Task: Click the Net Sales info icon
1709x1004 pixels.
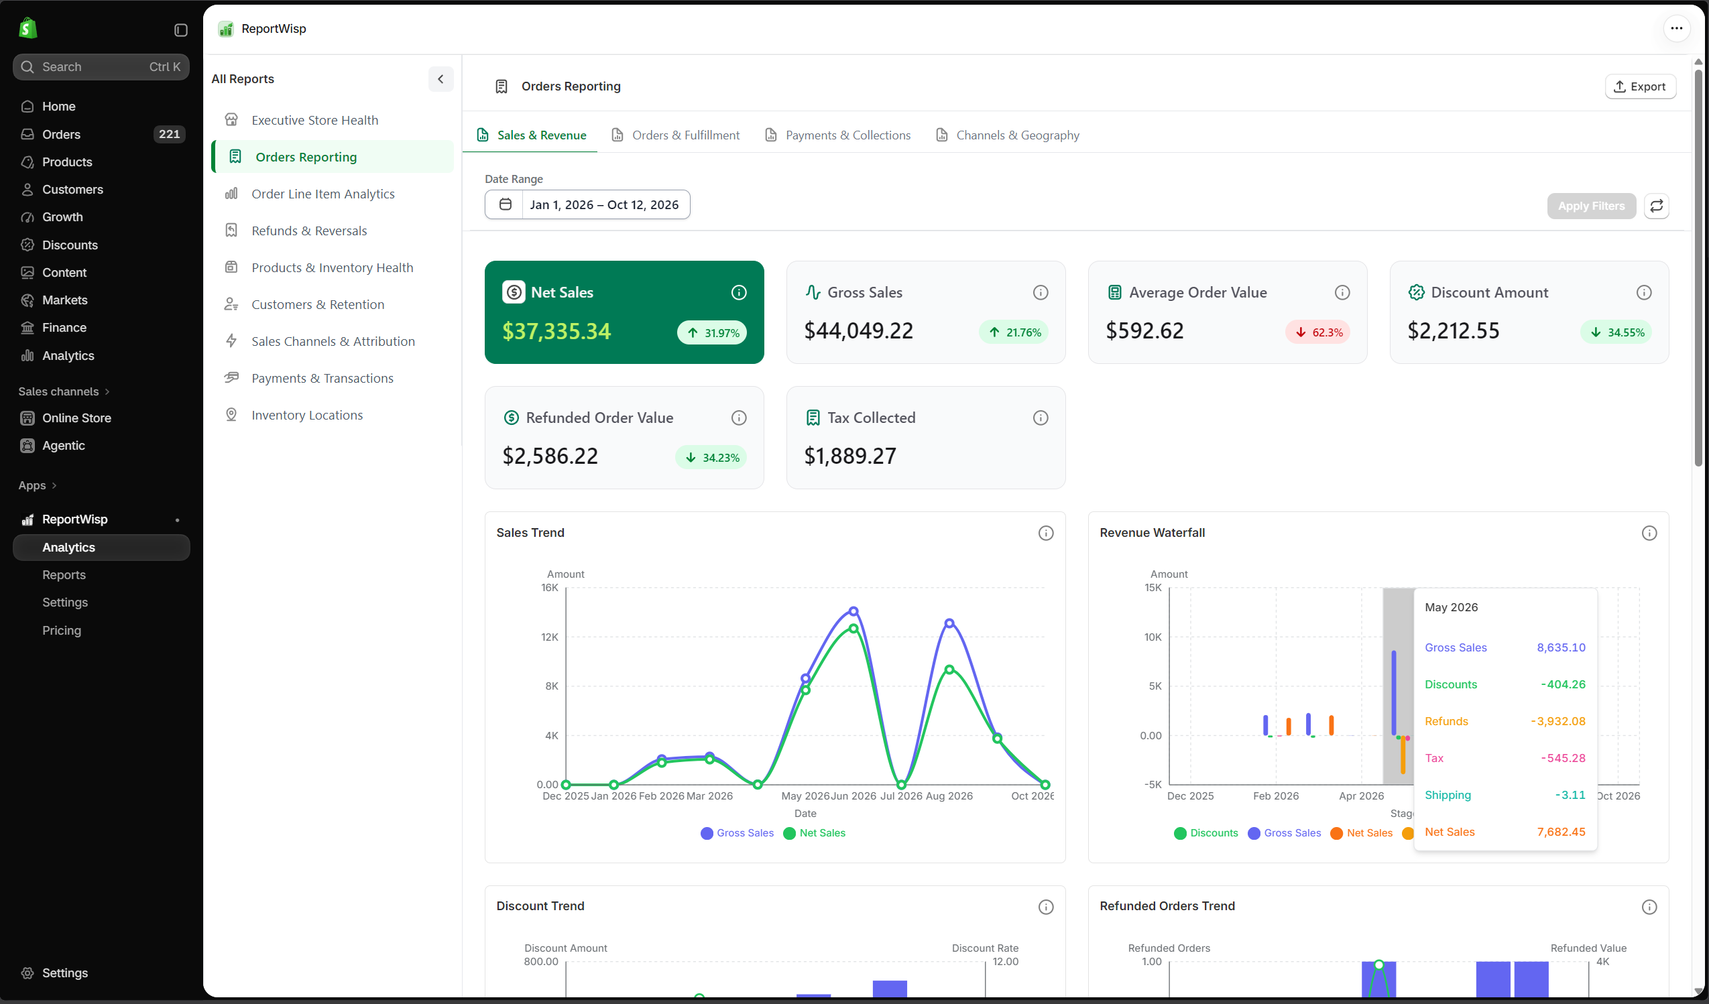Action: click(x=739, y=292)
